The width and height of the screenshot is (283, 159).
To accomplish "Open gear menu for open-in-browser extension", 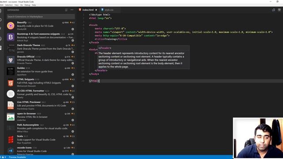I will click(73, 120).
